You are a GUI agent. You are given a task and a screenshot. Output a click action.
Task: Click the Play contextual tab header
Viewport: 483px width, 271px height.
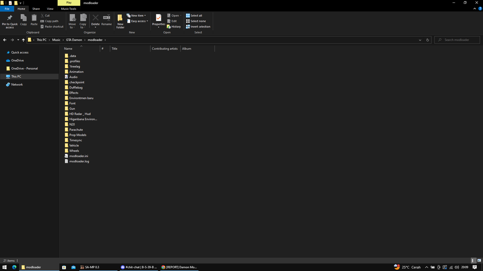click(x=69, y=3)
